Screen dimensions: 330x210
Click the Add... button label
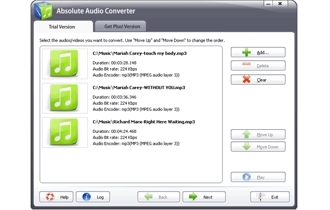click(x=263, y=53)
